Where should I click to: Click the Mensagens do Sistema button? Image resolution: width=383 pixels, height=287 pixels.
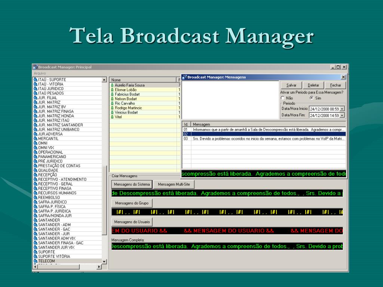pyautogui.click(x=132, y=184)
